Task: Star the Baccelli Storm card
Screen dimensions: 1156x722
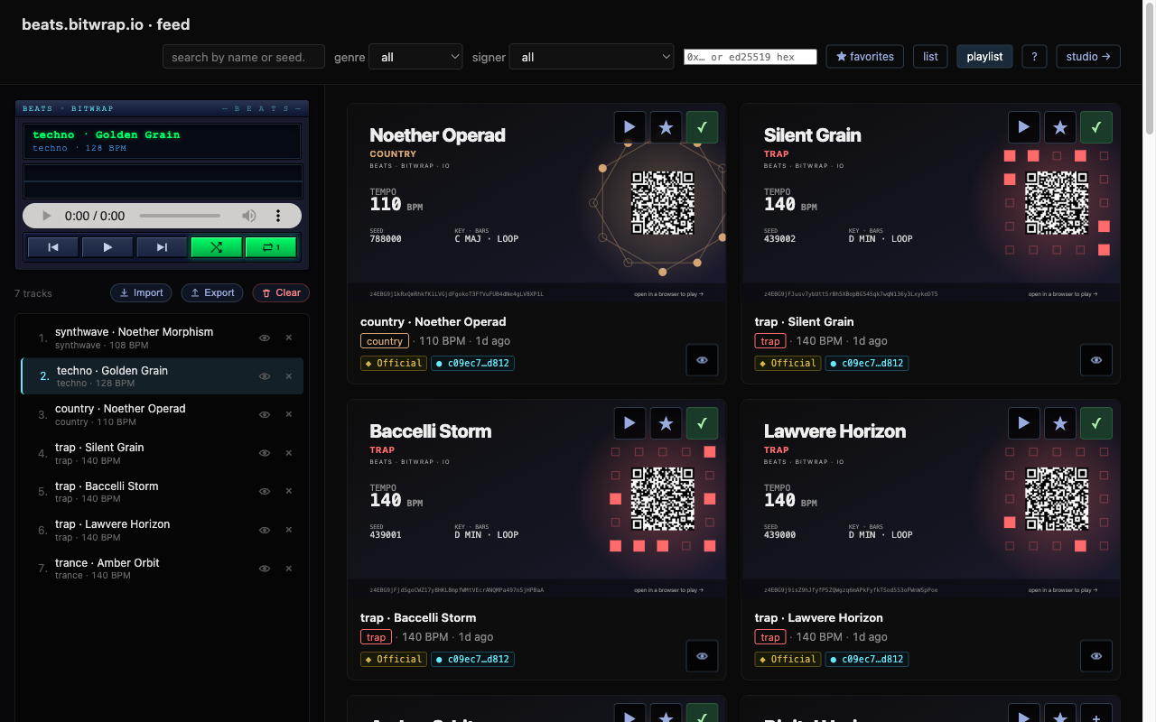Action: (x=666, y=422)
